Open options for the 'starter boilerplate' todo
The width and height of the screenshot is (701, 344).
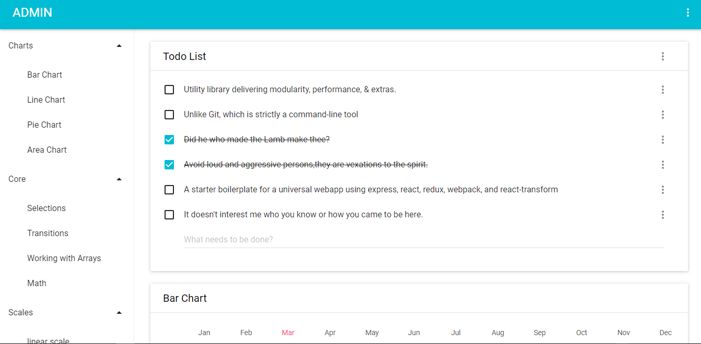[x=662, y=190]
